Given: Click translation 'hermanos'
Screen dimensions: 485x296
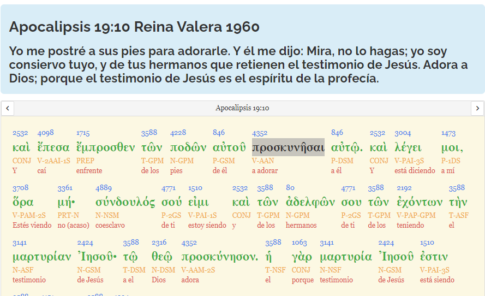Looking at the screenshot, I should [301, 225].
